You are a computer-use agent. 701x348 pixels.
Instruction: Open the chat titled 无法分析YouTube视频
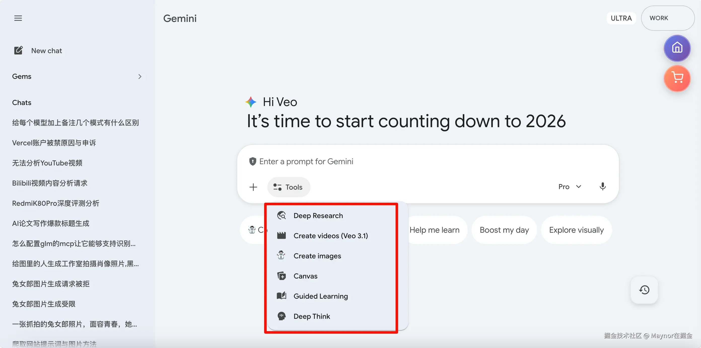click(x=47, y=163)
